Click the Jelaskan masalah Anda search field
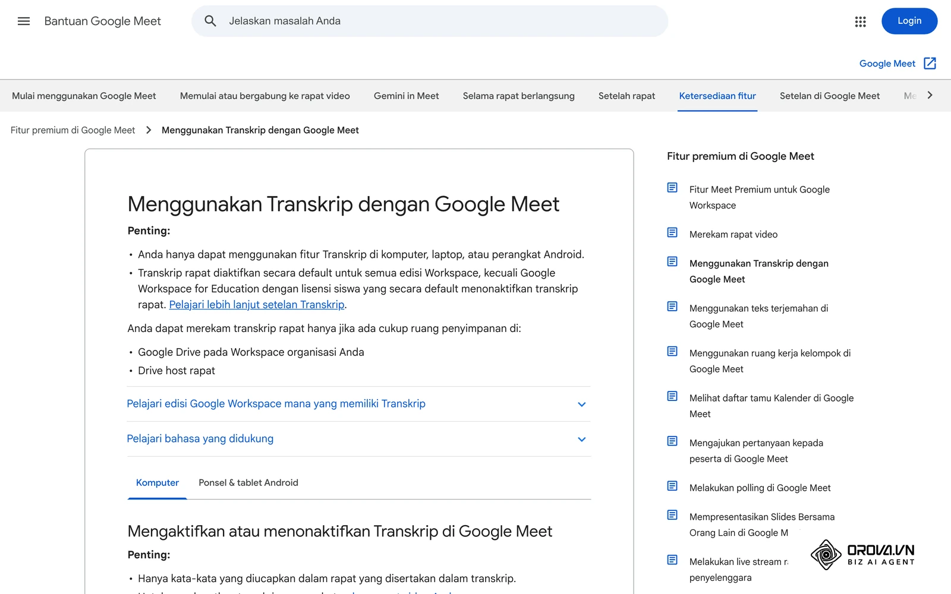This screenshot has height=594, width=951. click(429, 21)
